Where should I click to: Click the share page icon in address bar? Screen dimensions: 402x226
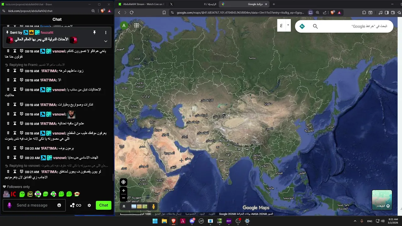click(325, 13)
